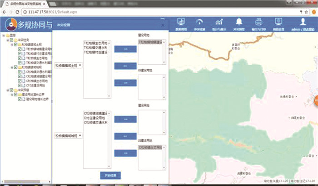
Task: Open the 数据调阅 monitor icon
Action: [x=180, y=22]
